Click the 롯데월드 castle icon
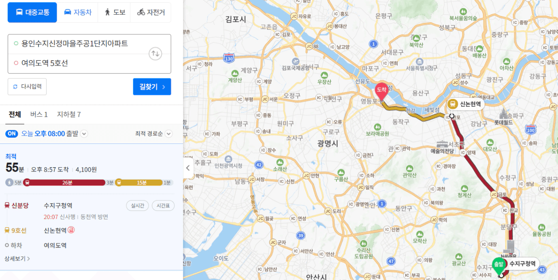 [x=503, y=114]
